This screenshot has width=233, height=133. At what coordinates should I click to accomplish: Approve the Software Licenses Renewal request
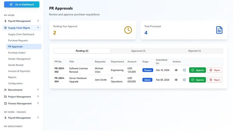(197, 70)
